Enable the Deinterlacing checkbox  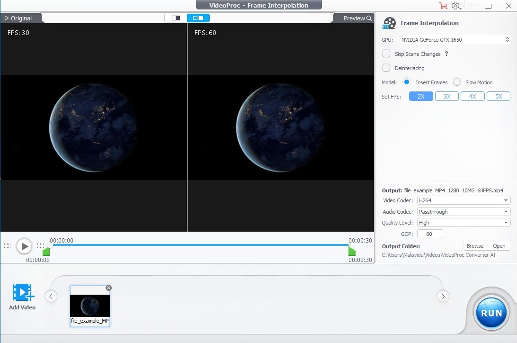386,68
